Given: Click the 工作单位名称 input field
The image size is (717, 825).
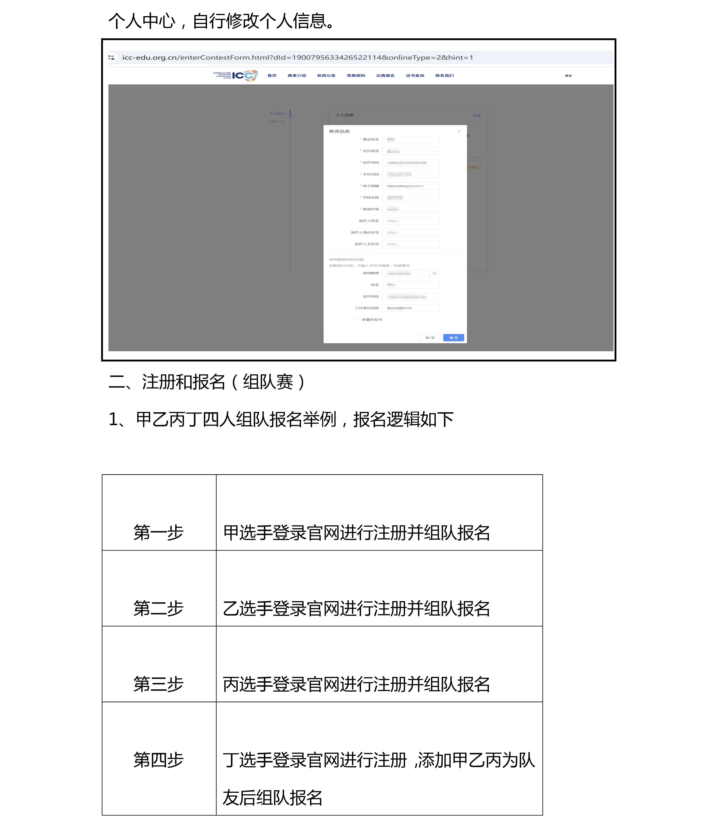Looking at the screenshot, I should 411,308.
